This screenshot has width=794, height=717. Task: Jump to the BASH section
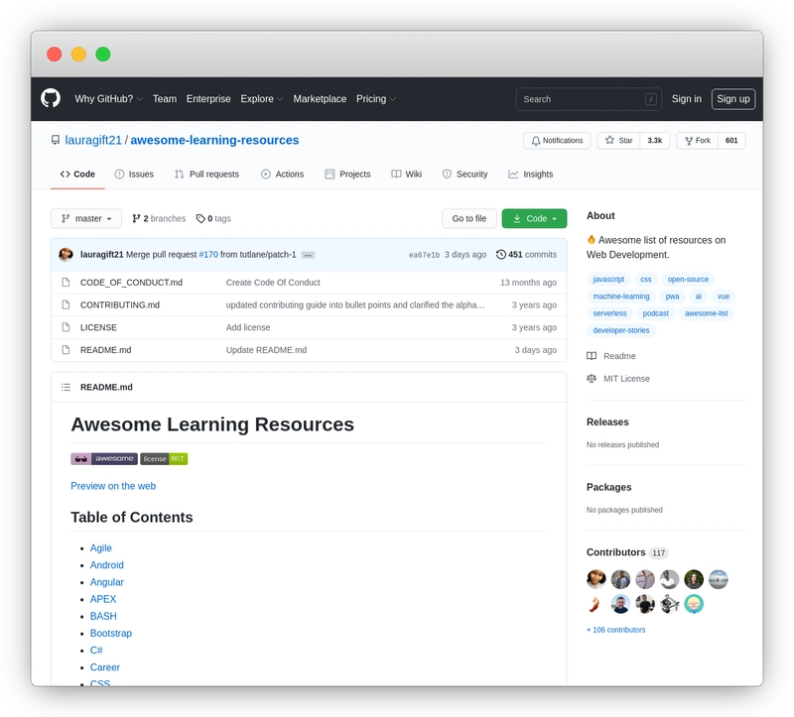click(x=103, y=616)
